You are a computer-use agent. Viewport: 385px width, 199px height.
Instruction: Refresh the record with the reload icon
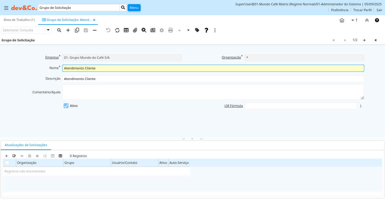click(x=117, y=30)
